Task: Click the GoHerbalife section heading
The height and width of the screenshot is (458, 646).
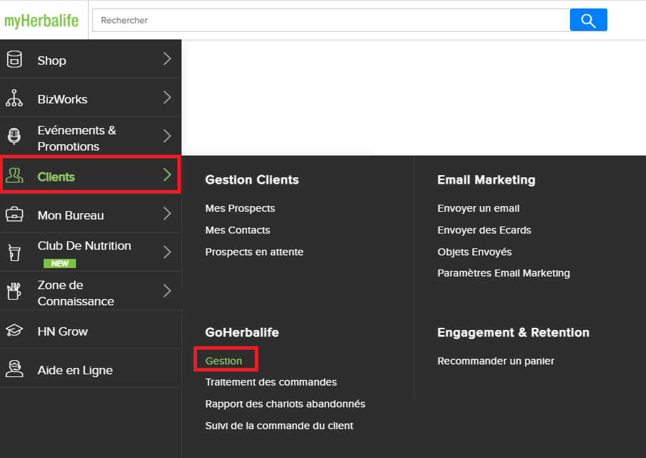Action: tap(242, 332)
